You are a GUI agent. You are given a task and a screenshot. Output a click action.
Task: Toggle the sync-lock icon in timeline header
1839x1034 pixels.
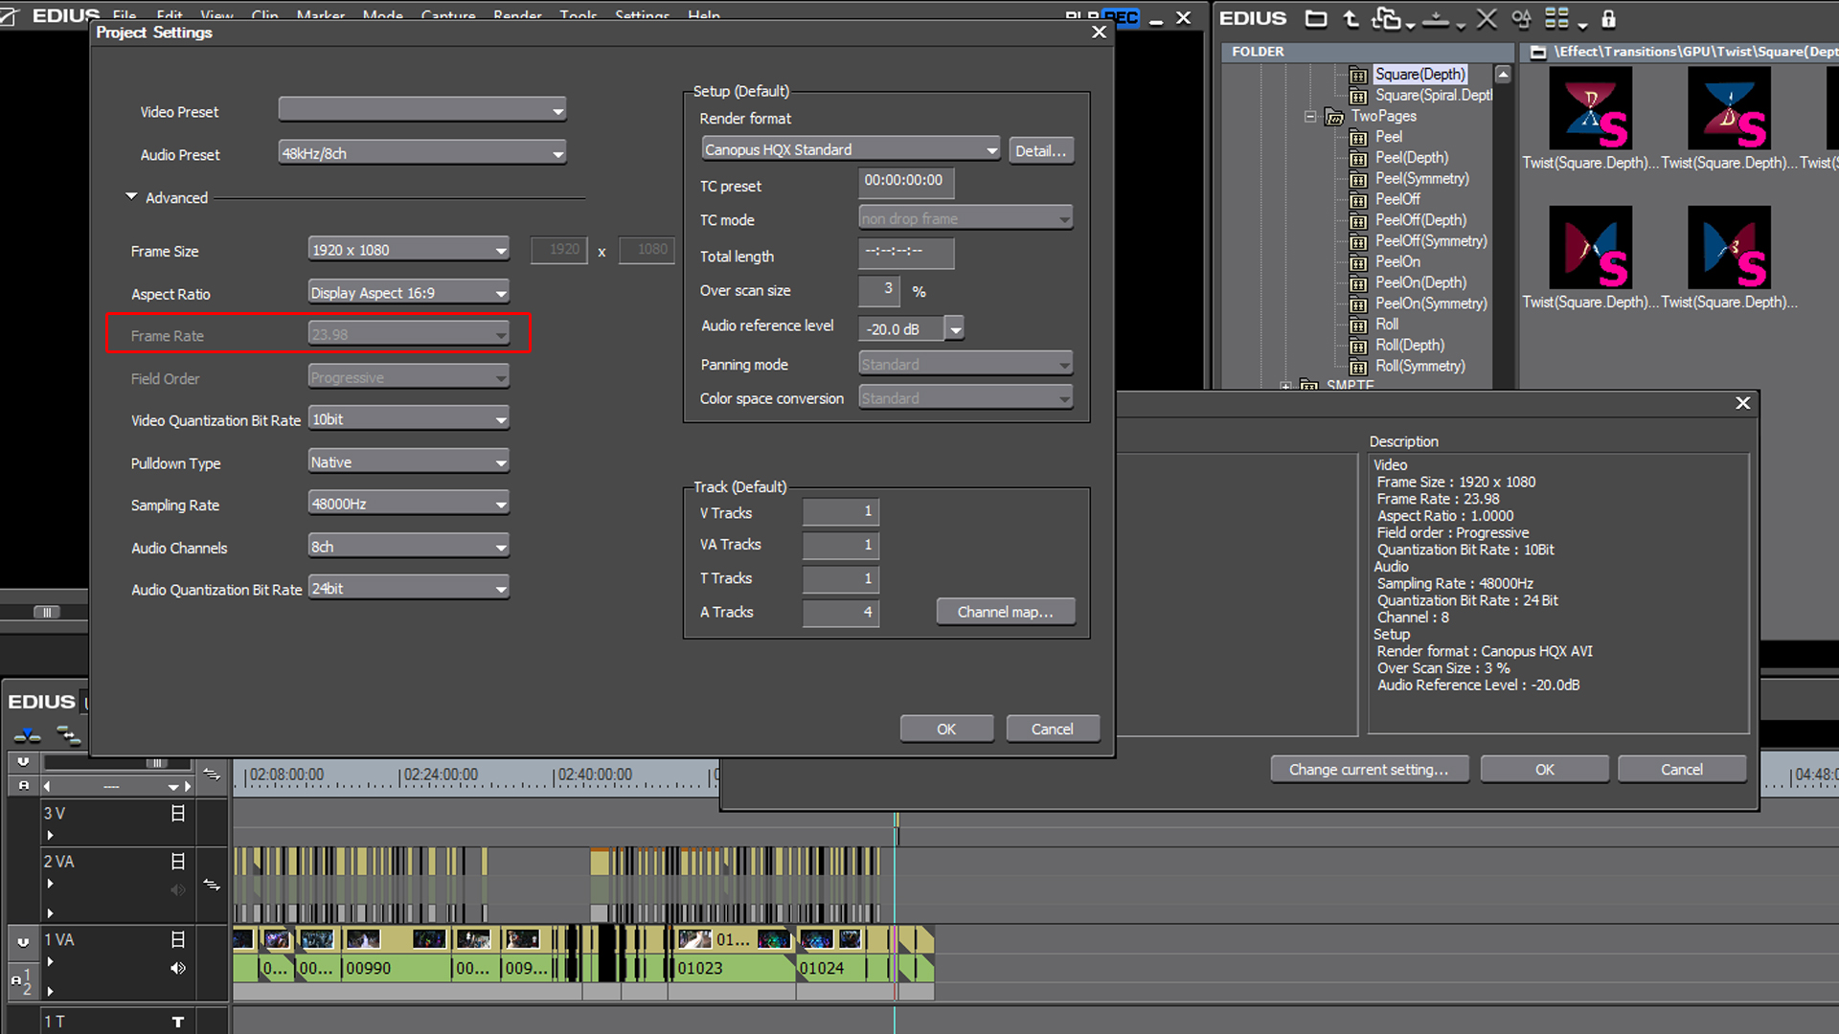point(212,774)
